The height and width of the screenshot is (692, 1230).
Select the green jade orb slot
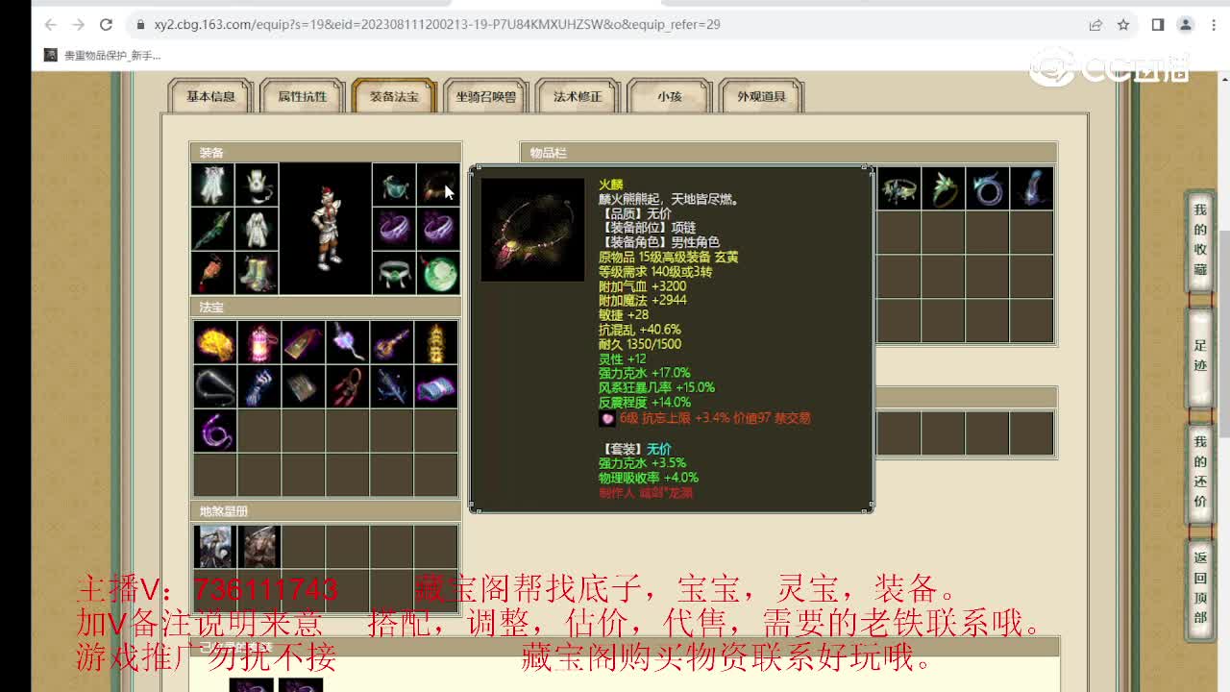coord(437,273)
